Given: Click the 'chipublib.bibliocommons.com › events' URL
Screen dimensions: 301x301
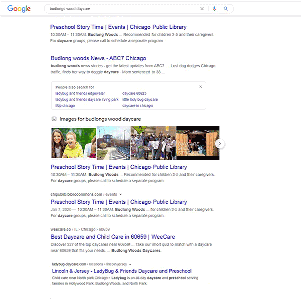Looking at the screenshot, I should point(84,194).
